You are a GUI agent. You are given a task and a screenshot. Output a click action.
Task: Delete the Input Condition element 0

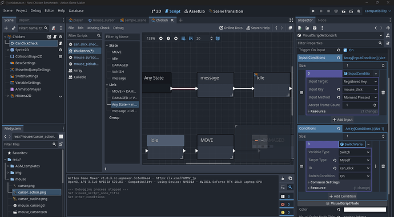383,92
